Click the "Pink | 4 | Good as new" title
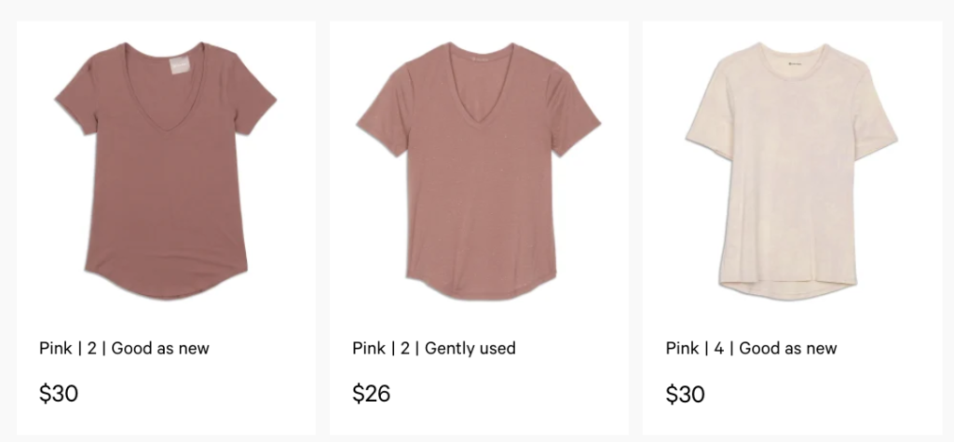This screenshot has width=954, height=442. tap(751, 349)
